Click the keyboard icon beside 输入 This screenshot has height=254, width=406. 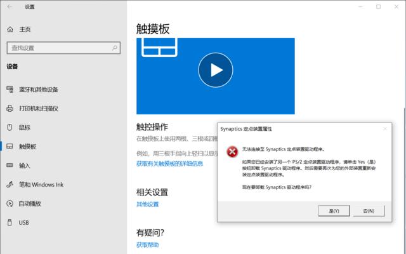coord(10,165)
